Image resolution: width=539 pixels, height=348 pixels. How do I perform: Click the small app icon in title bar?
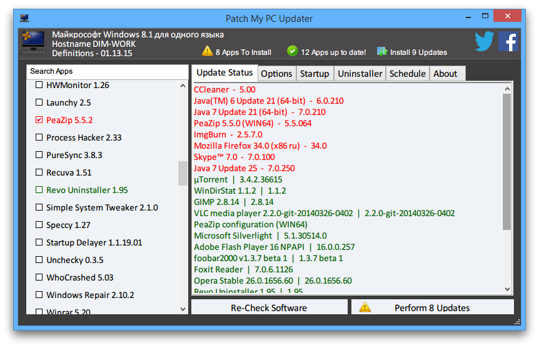(x=24, y=18)
